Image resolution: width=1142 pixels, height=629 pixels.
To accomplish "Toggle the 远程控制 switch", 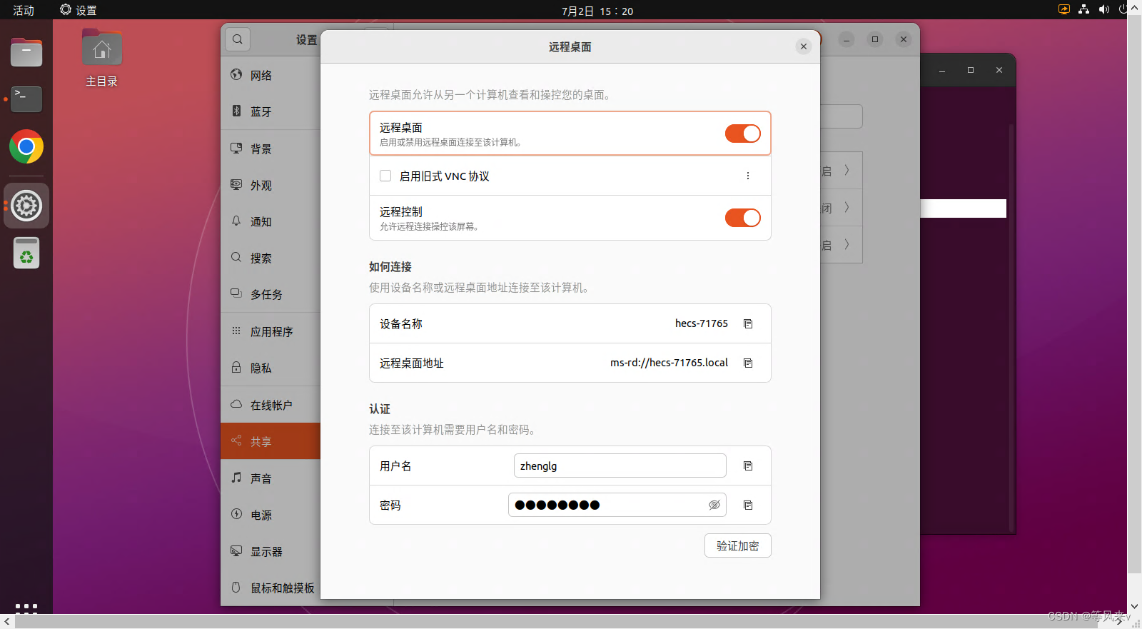I will click(x=743, y=218).
